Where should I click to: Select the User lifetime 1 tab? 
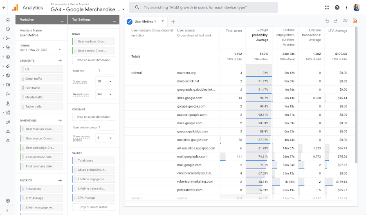click(145, 22)
